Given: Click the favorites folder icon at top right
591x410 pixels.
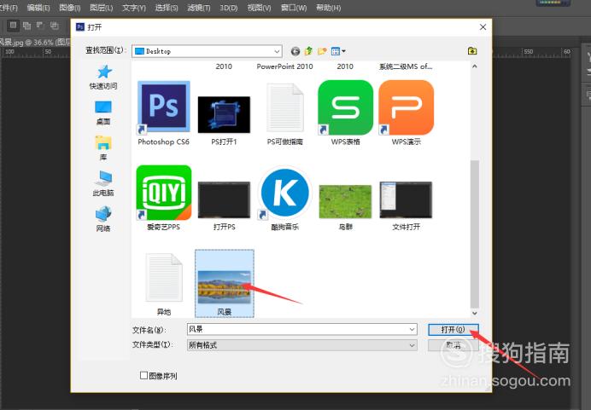Looking at the screenshot, I should [472, 50].
